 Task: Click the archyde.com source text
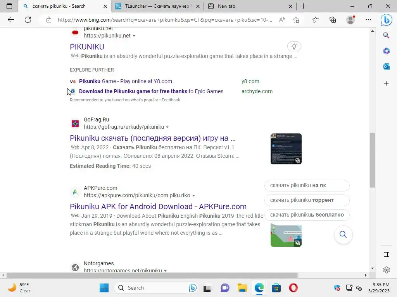click(257, 91)
